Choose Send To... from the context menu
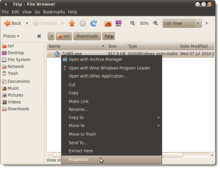The height and width of the screenshot is (169, 220). click(112, 143)
